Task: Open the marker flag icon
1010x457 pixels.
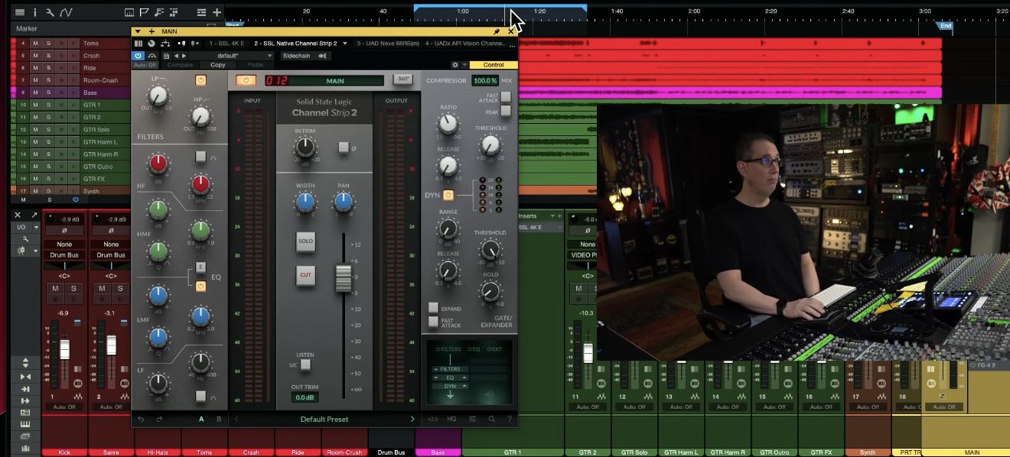Action: [x=144, y=12]
